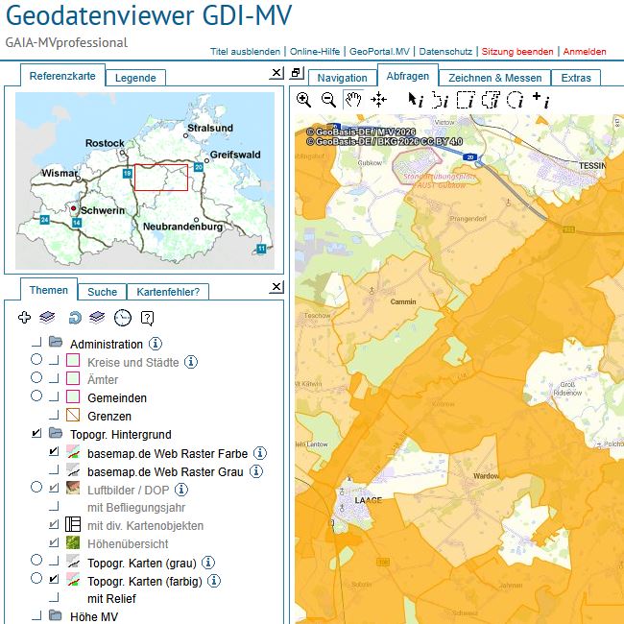Click the recenter map crosshair tool
The image size is (624, 624).
tap(378, 100)
